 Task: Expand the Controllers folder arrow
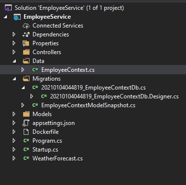click(x=14, y=52)
